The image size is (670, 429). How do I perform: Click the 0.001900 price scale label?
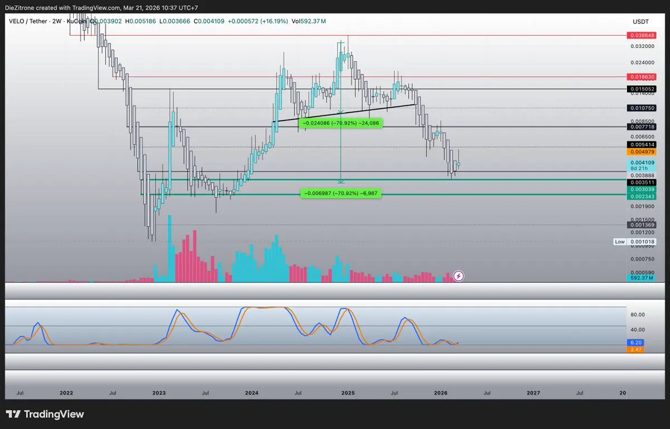(642, 206)
